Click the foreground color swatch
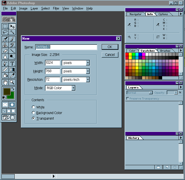The width and height of the screenshot is (185, 180). [7, 92]
